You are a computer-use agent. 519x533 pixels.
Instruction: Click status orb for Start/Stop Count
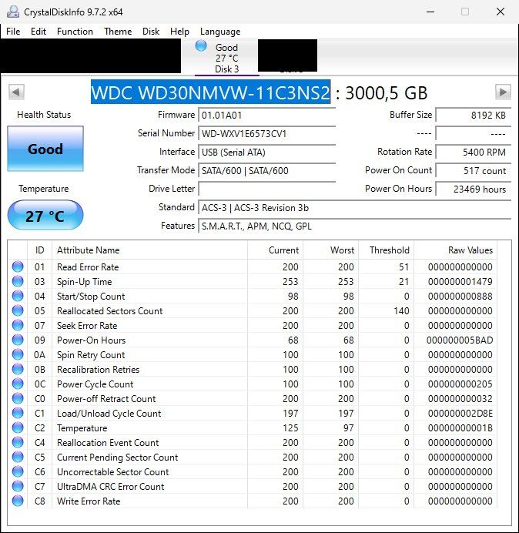(x=18, y=296)
